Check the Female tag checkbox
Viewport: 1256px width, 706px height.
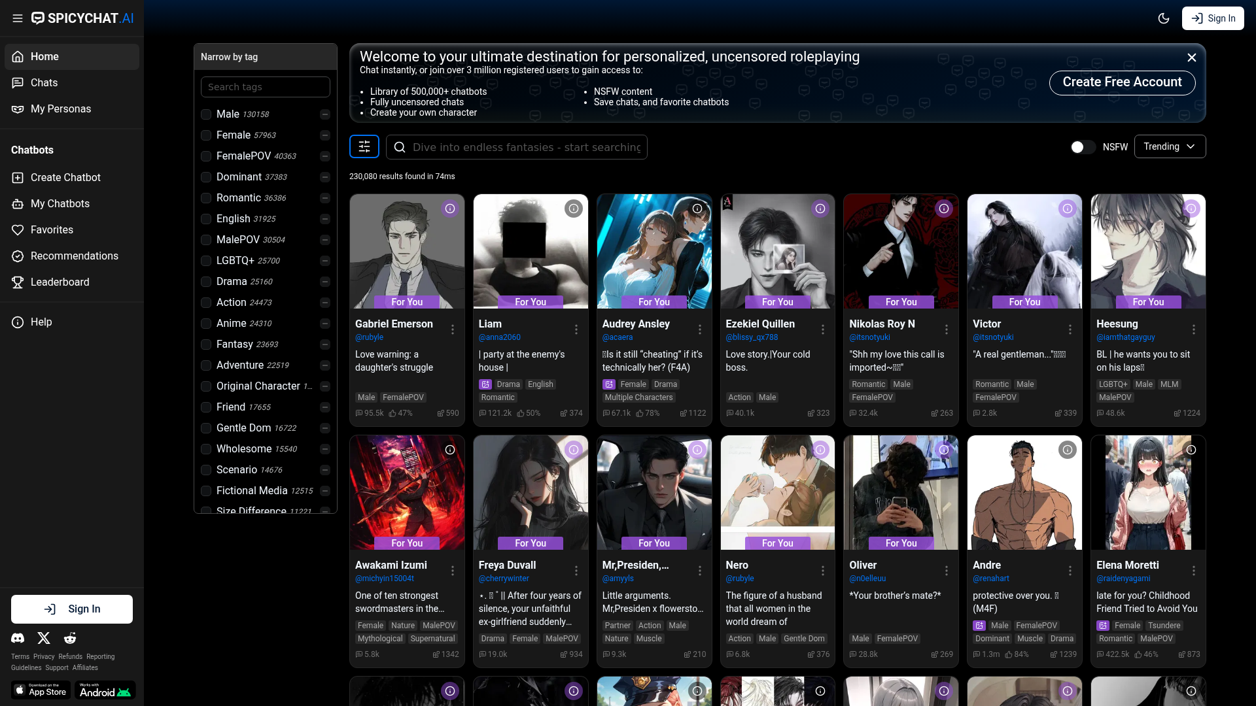[206, 135]
